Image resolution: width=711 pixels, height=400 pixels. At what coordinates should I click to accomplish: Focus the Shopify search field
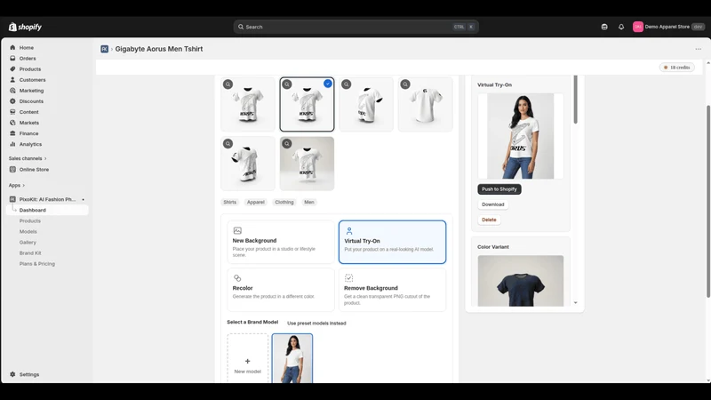pos(356,27)
